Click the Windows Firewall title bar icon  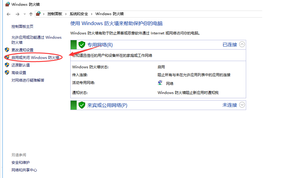[7, 4]
